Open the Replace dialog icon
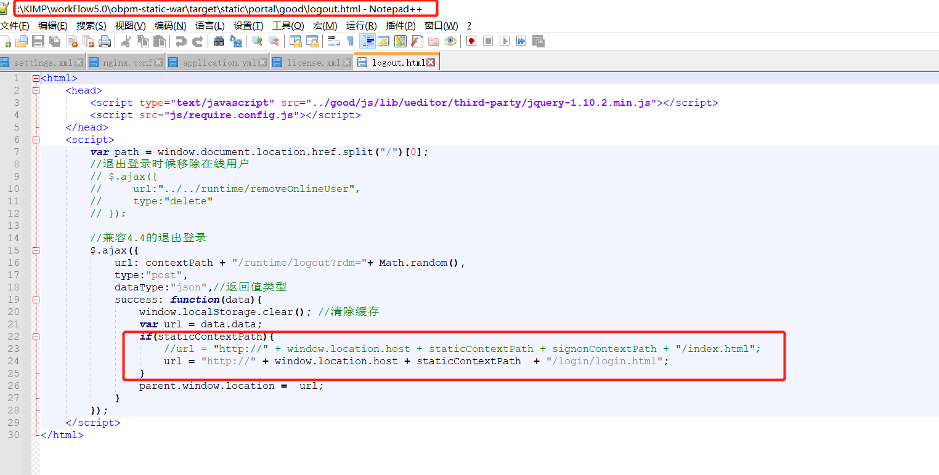The width and height of the screenshot is (939, 475). tap(235, 41)
